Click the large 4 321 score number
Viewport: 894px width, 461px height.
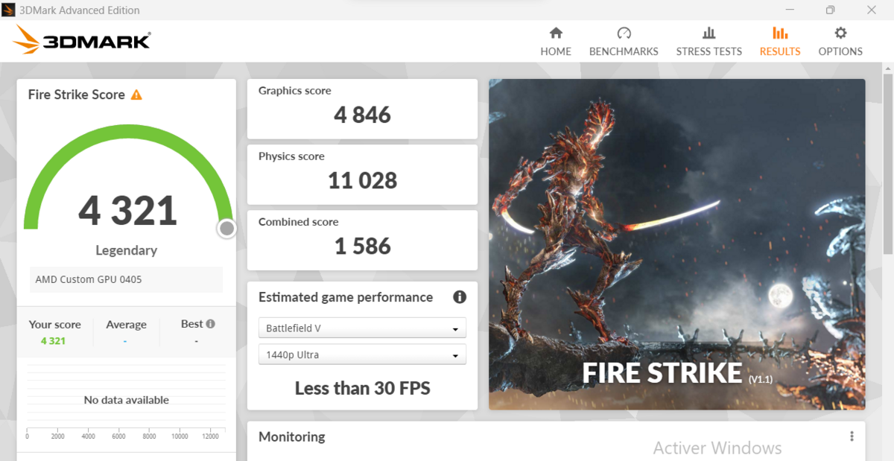(128, 211)
